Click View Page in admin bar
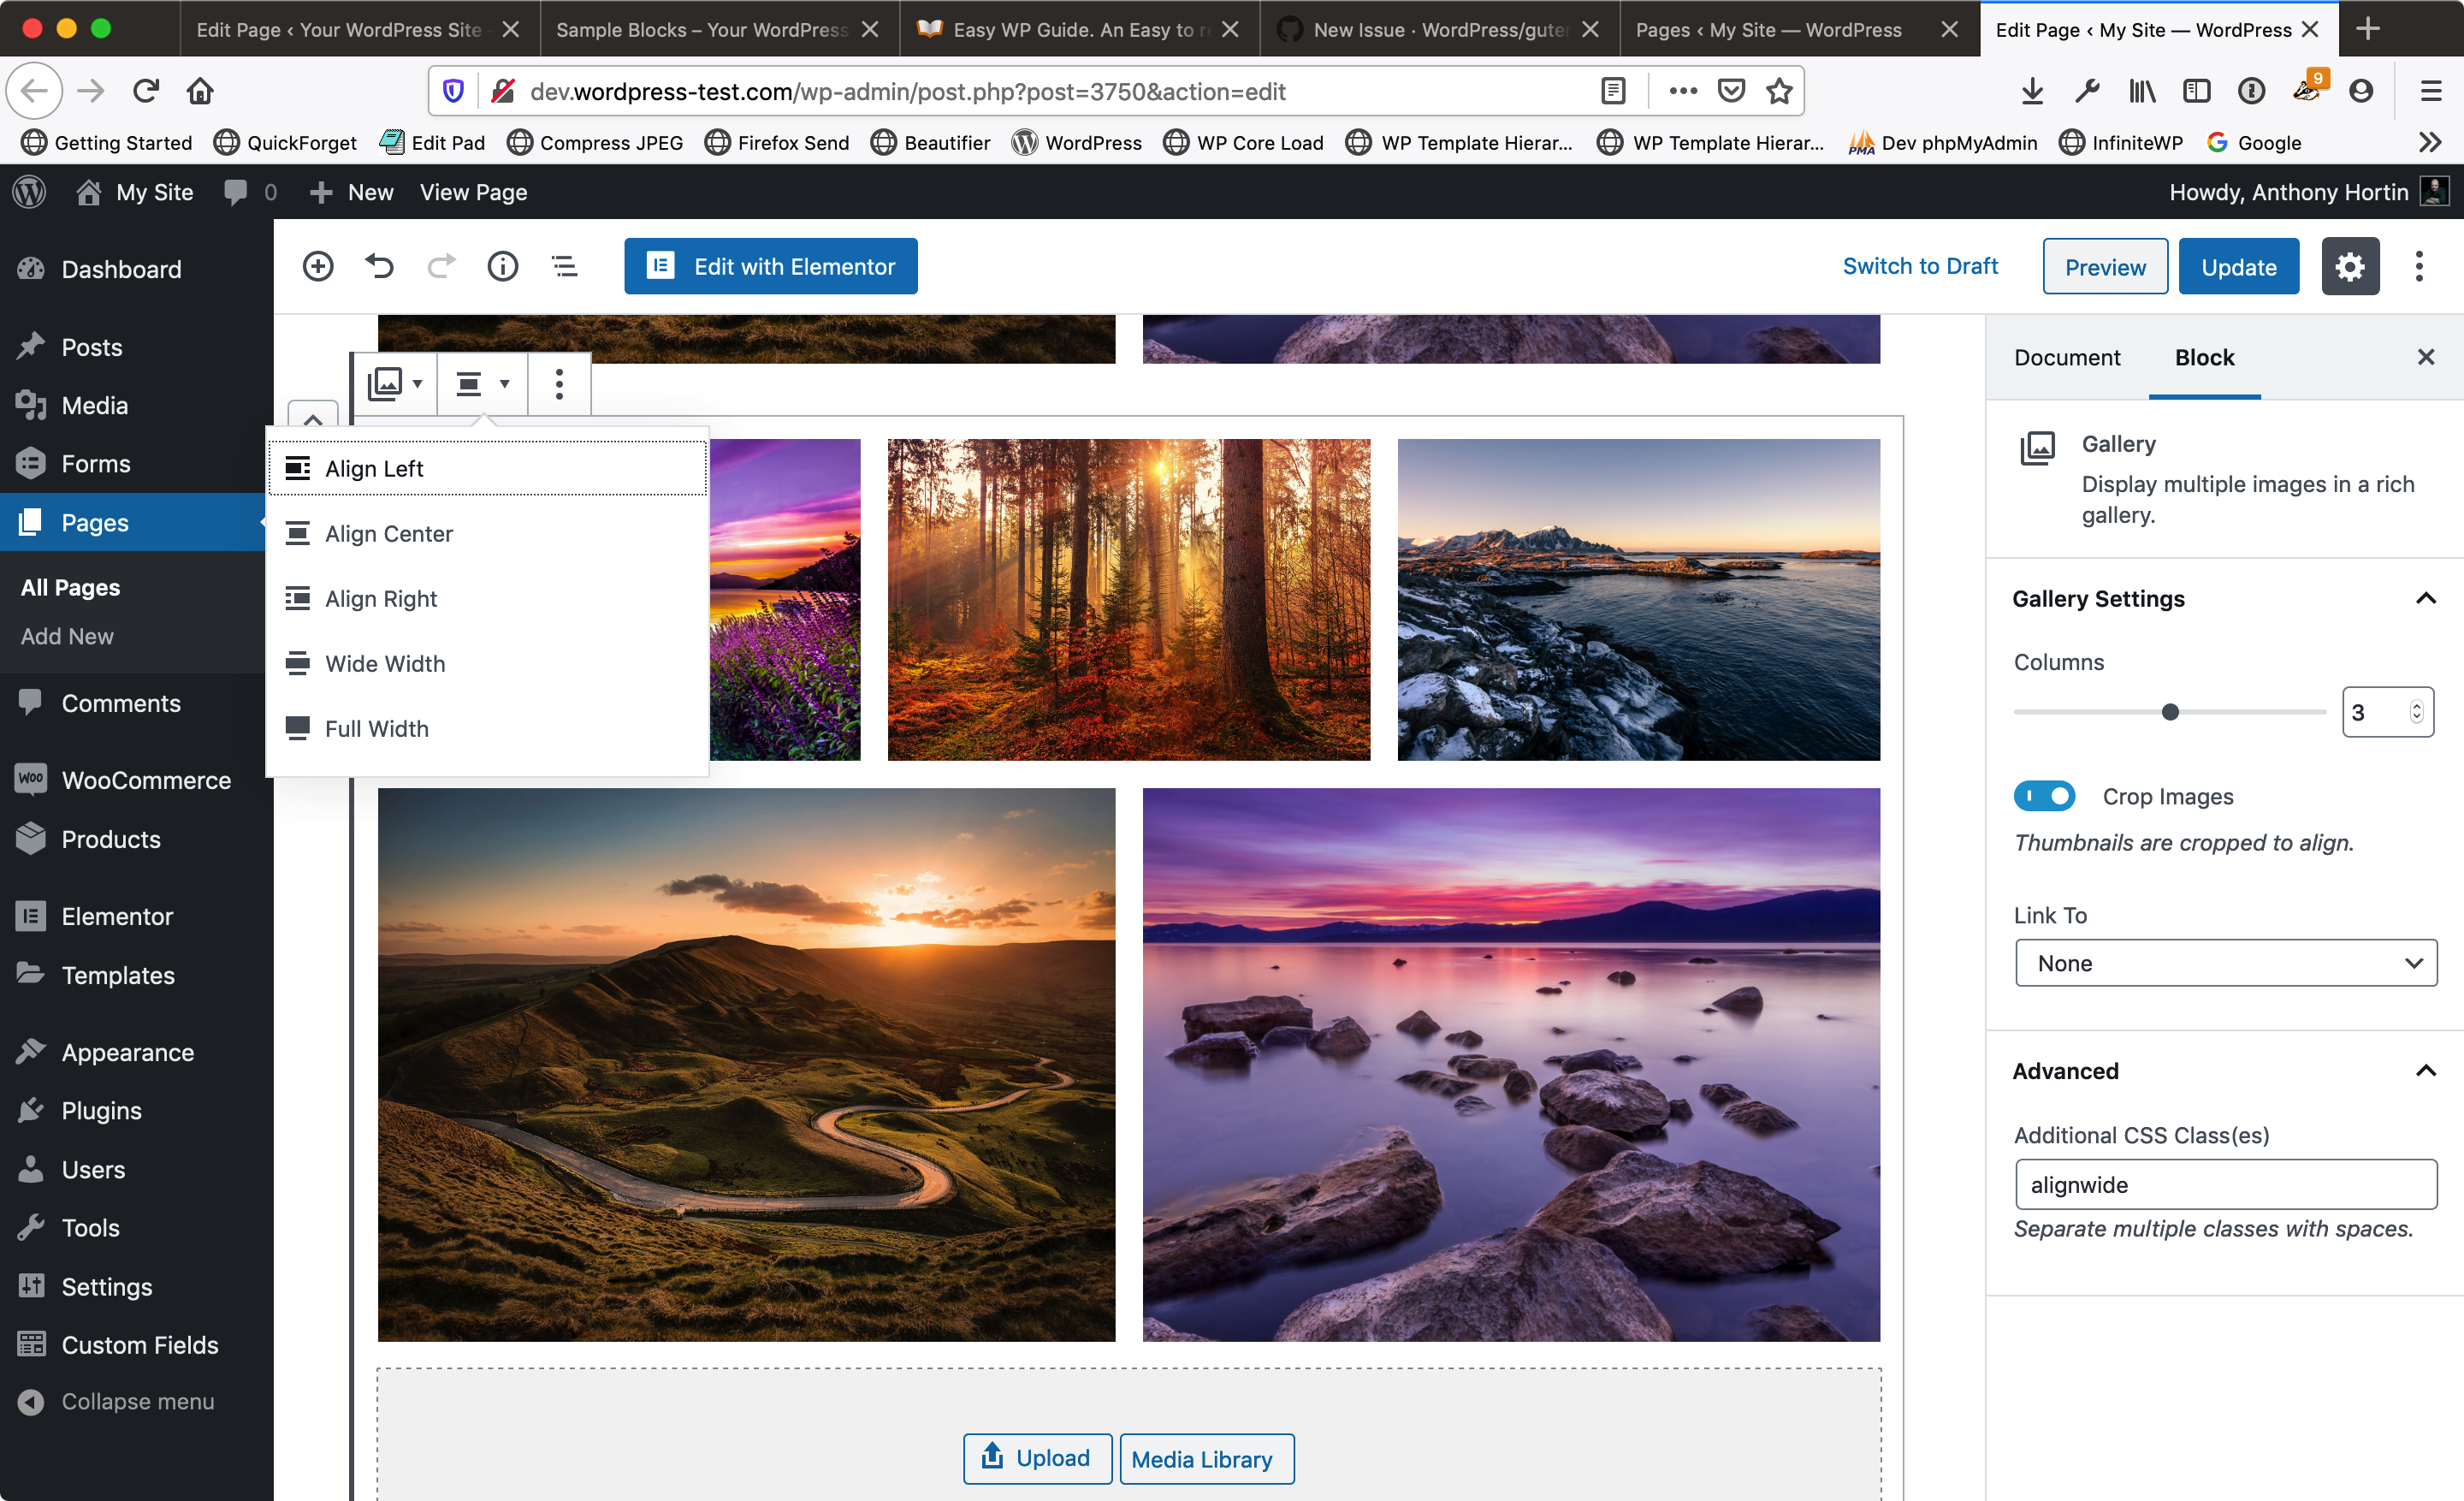 [x=473, y=192]
